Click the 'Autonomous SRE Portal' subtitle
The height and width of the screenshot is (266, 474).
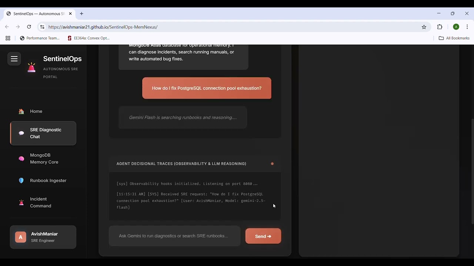60,73
